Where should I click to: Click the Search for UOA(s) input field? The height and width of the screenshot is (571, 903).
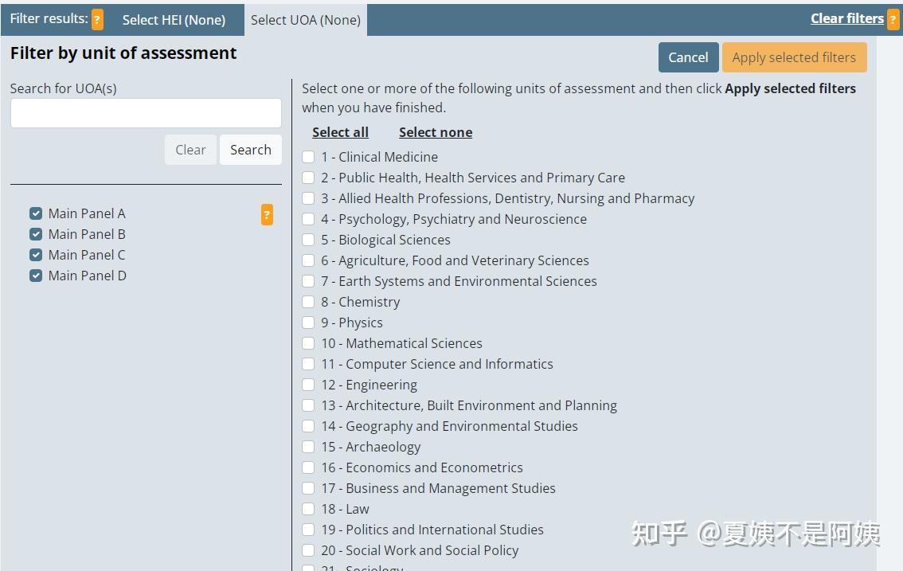coord(147,113)
